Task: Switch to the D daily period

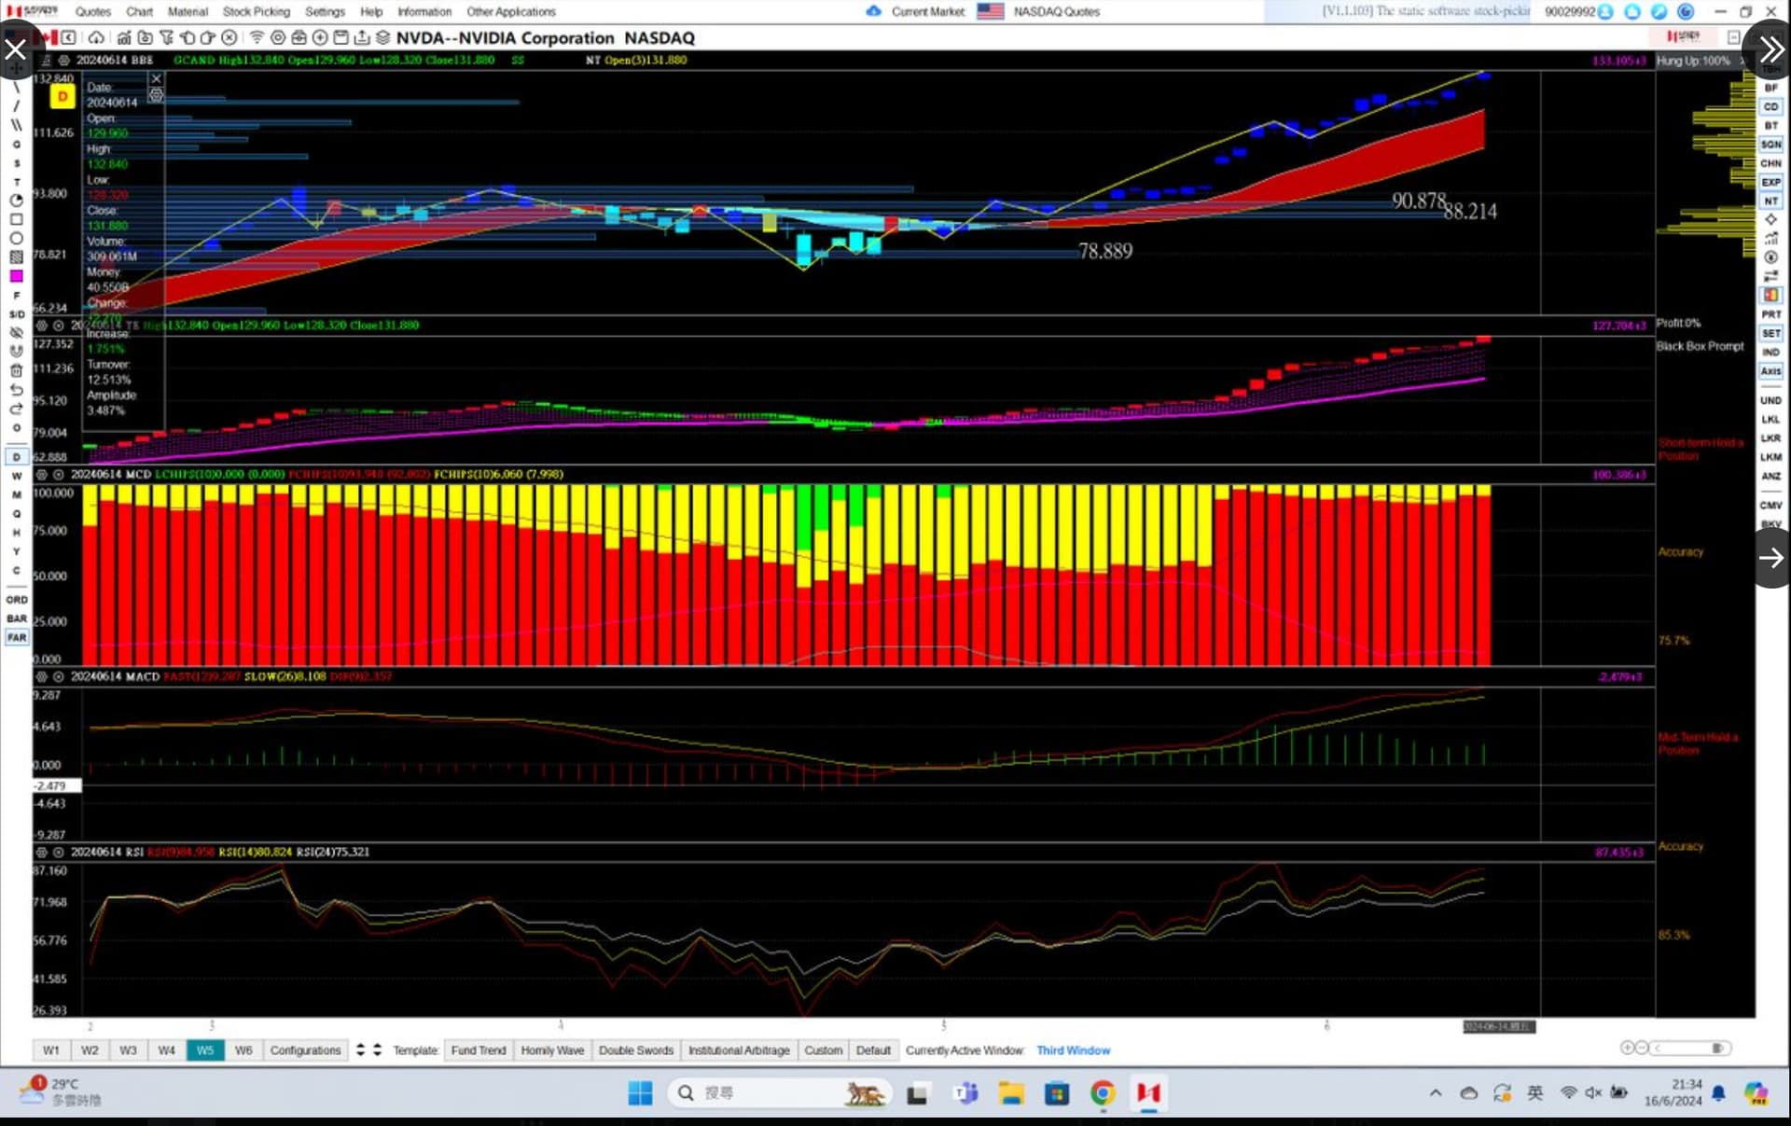Action: pos(16,457)
